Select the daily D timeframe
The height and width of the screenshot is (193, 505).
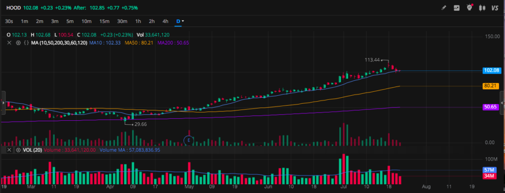coord(178,21)
